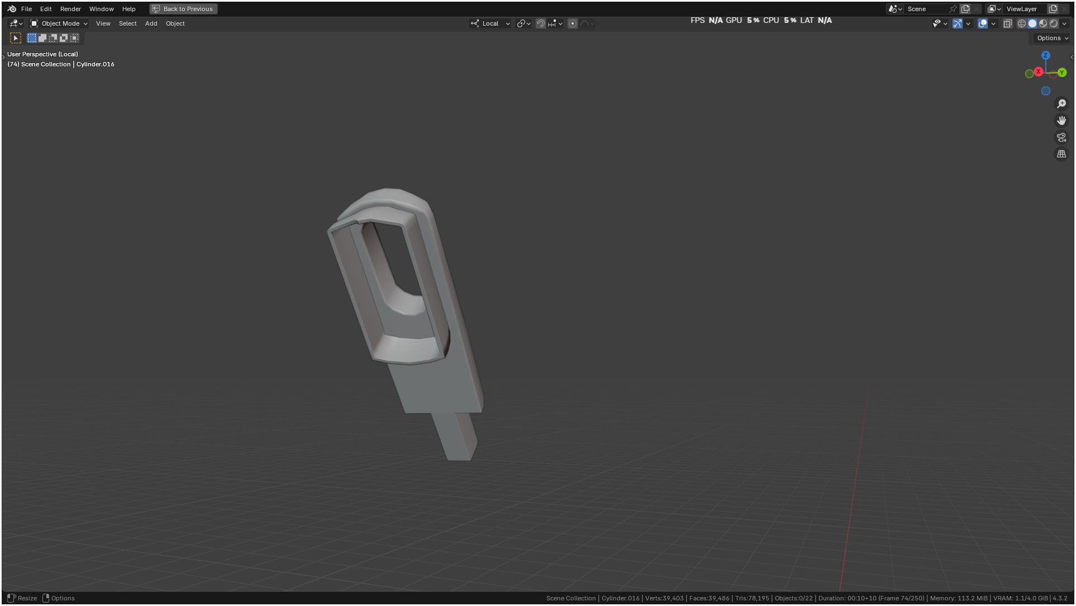Create new scene with Scene copy button

tap(965, 9)
